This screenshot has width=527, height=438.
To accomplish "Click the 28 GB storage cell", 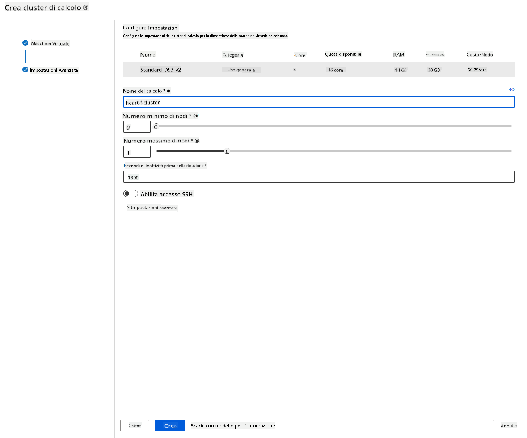I will [434, 70].
